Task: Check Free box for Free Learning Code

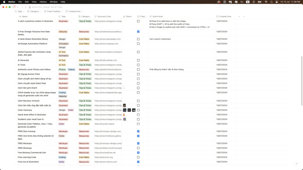Action: click(138, 157)
